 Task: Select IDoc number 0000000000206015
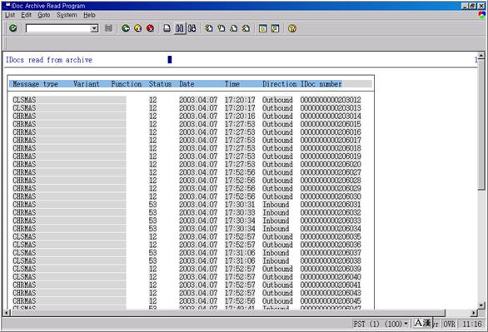point(331,124)
